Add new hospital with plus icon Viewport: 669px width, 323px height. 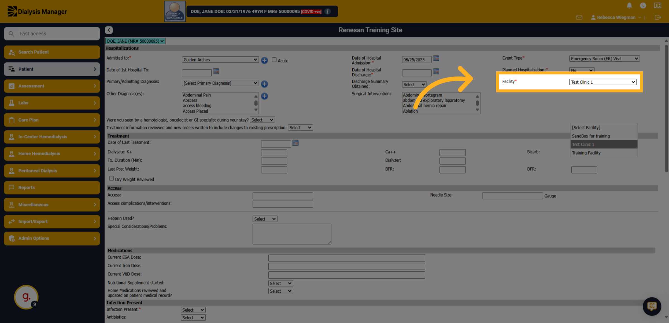(265, 60)
